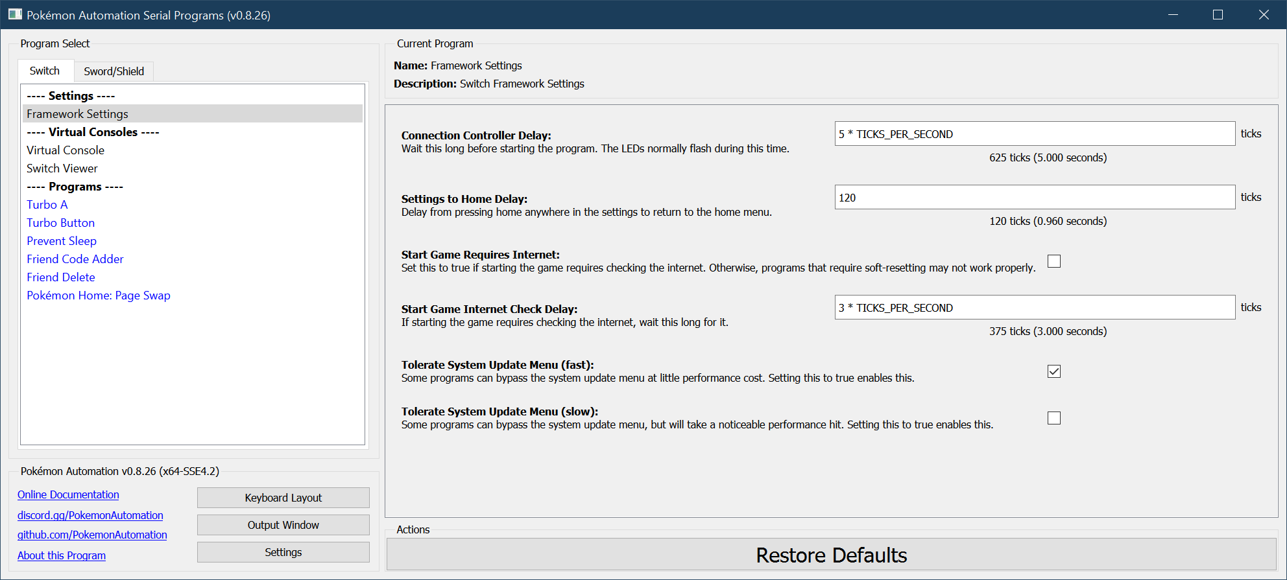Viewport: 1287px width, 580px height.
Task: Open the About this Program link
Action: (x=62, y=555)
